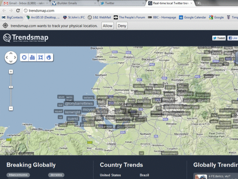Open the 1&1 WebMail bookmark
Image resolution: width=238 pixels, height=179 pixels.
click(99, 18)
